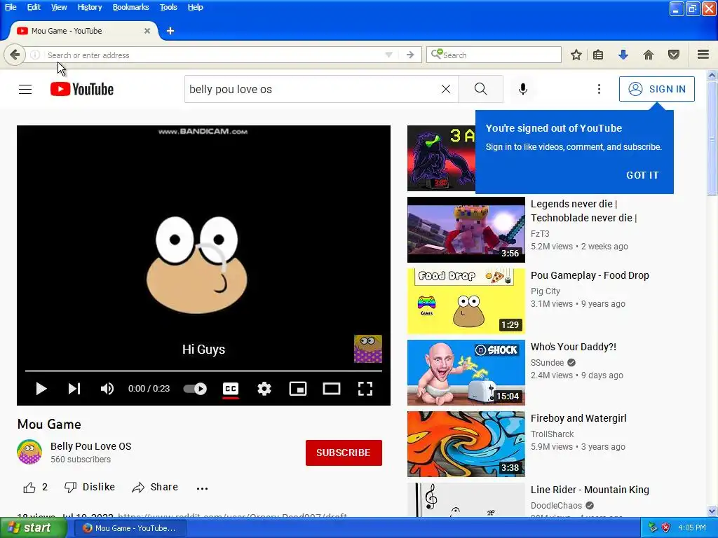The width and height of the screenshot is (718, 538).
Task: Open more actions three-dot menu below video
Action: (202, 488)
